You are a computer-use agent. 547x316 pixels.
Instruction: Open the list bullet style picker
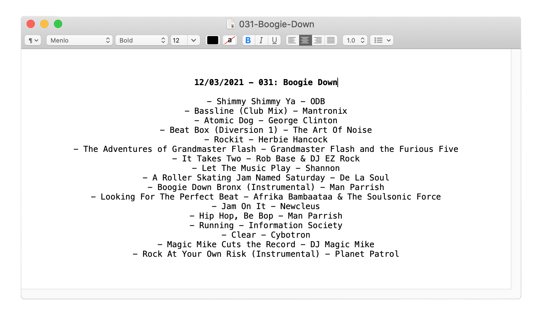381,40
